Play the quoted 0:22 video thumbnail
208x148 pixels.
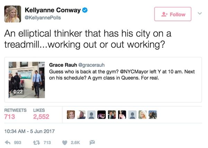tap(27, 80)
